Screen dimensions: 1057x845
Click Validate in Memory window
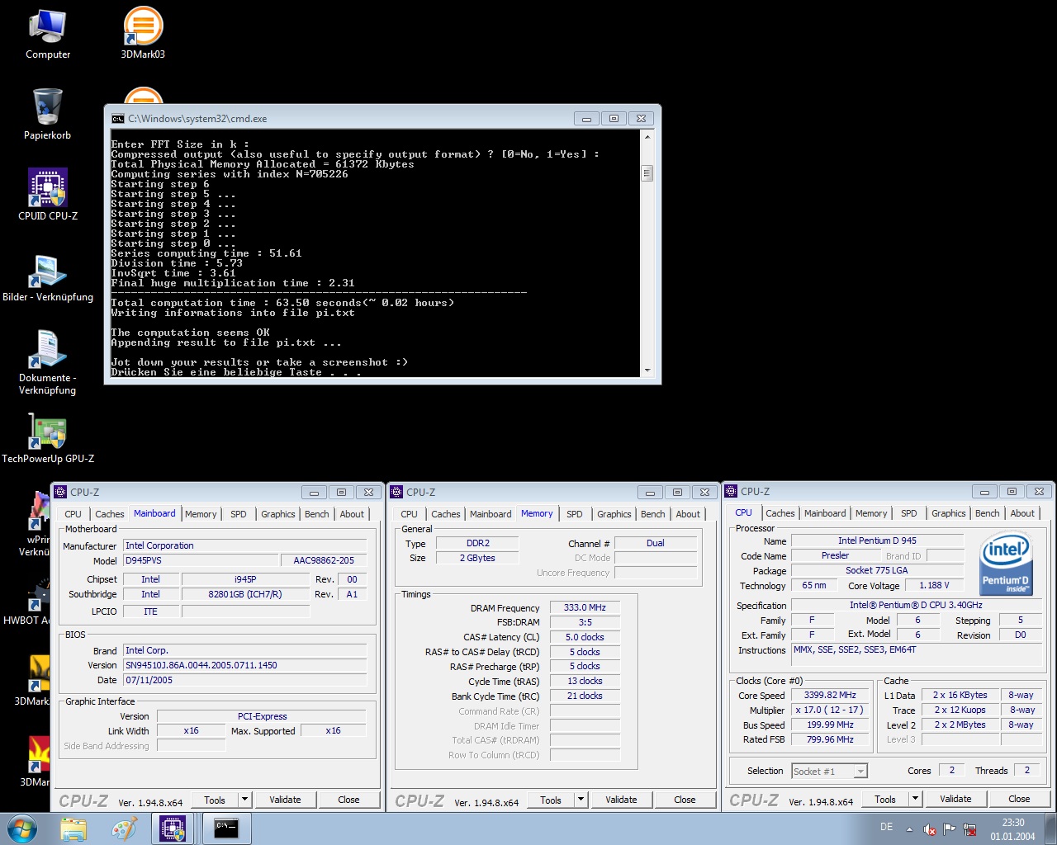[621, 800]
